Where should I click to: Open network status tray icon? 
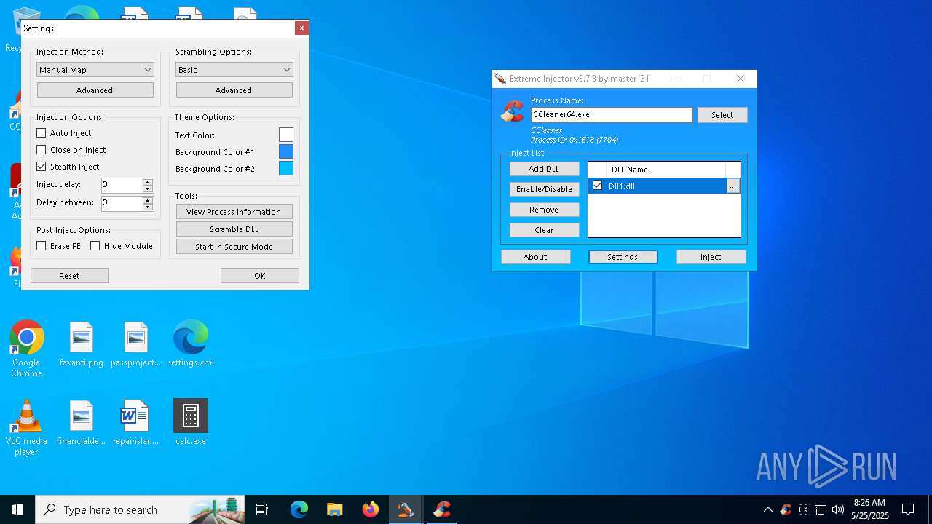821,509
